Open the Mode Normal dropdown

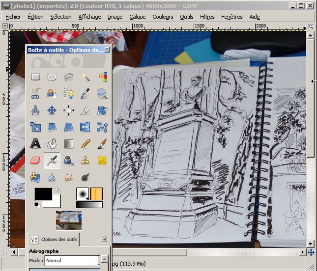tap(73, 261)
